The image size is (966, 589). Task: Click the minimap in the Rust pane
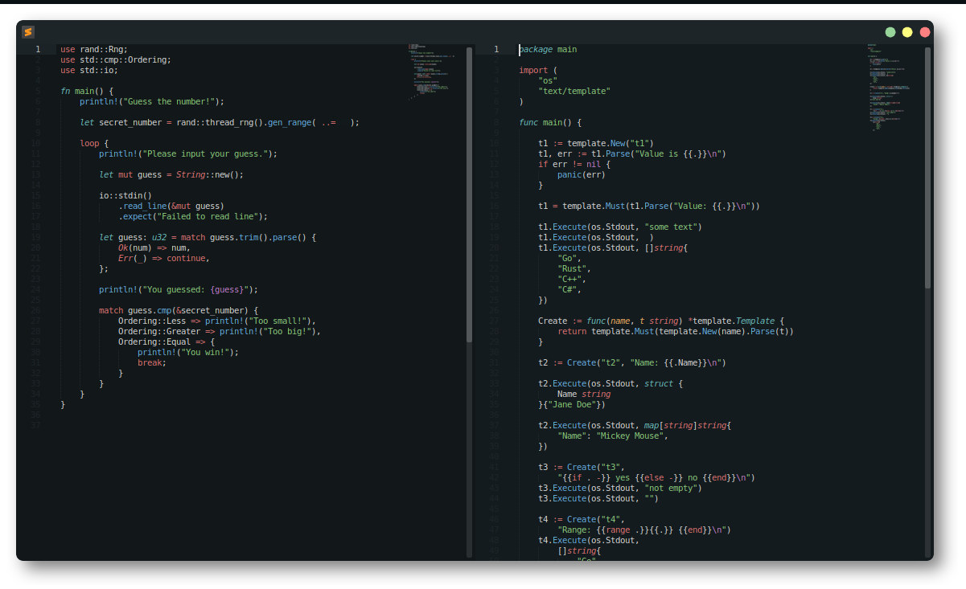pyautogui.click(x=433, y=72)
